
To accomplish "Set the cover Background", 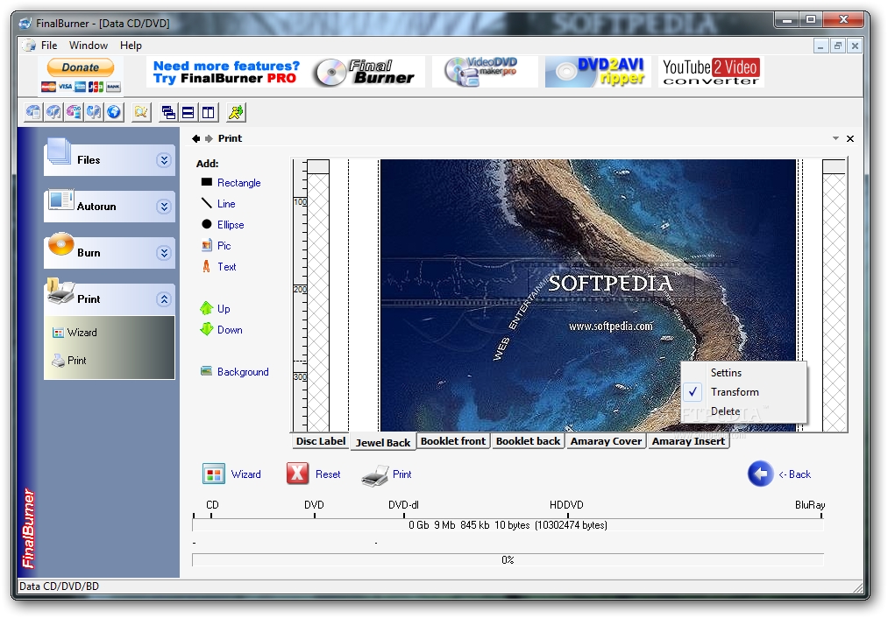I will (234, 371).
